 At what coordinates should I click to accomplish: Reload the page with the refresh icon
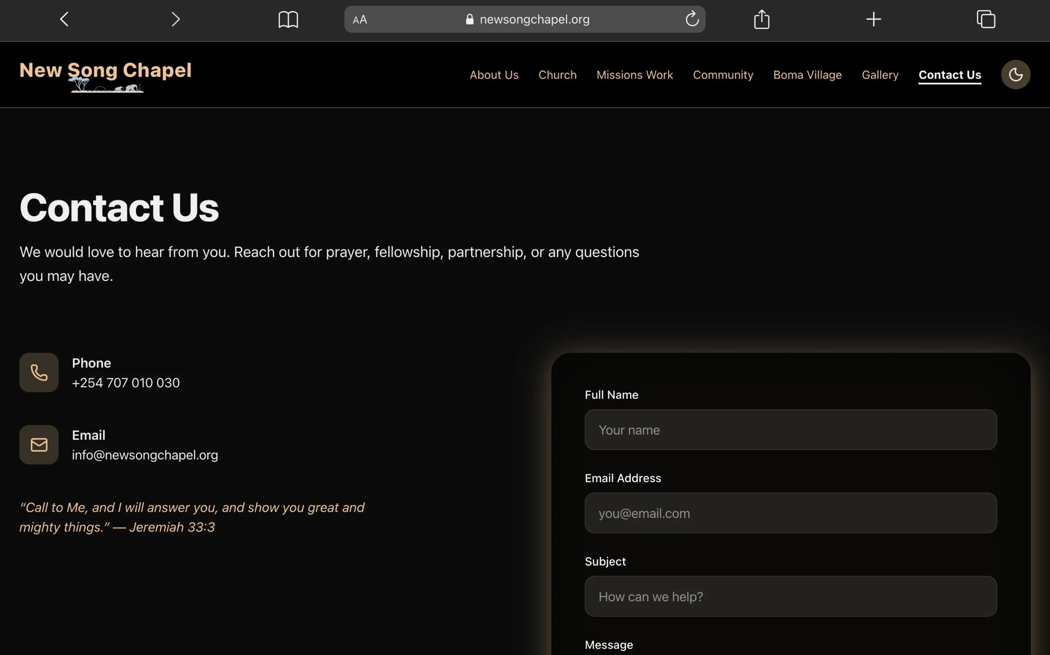692,19
